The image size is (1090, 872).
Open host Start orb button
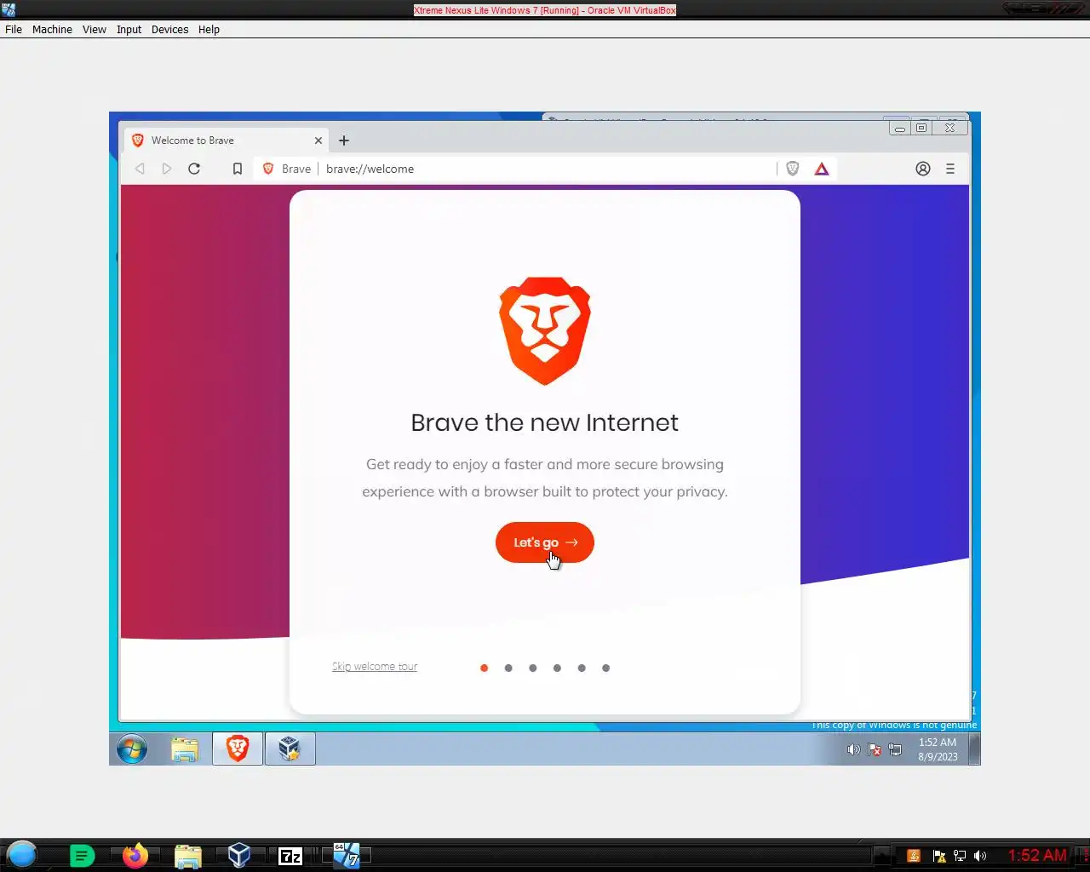[x=22, y=854]
